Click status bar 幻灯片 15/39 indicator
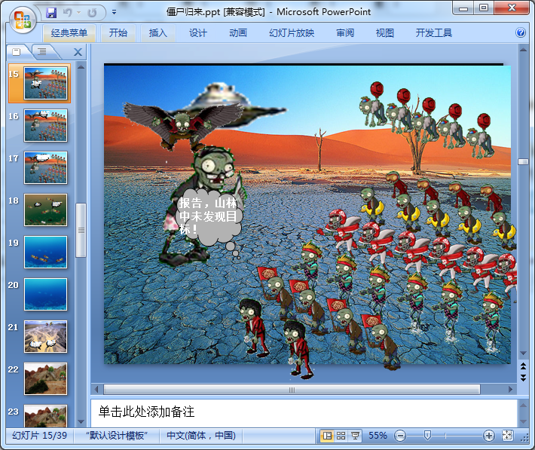 coord(40,436)
